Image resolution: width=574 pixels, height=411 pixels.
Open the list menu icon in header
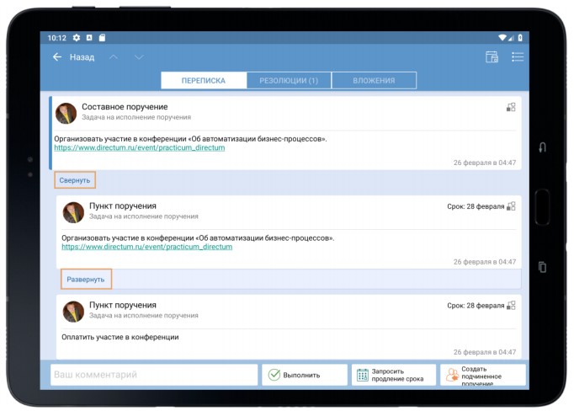[518, 56]
